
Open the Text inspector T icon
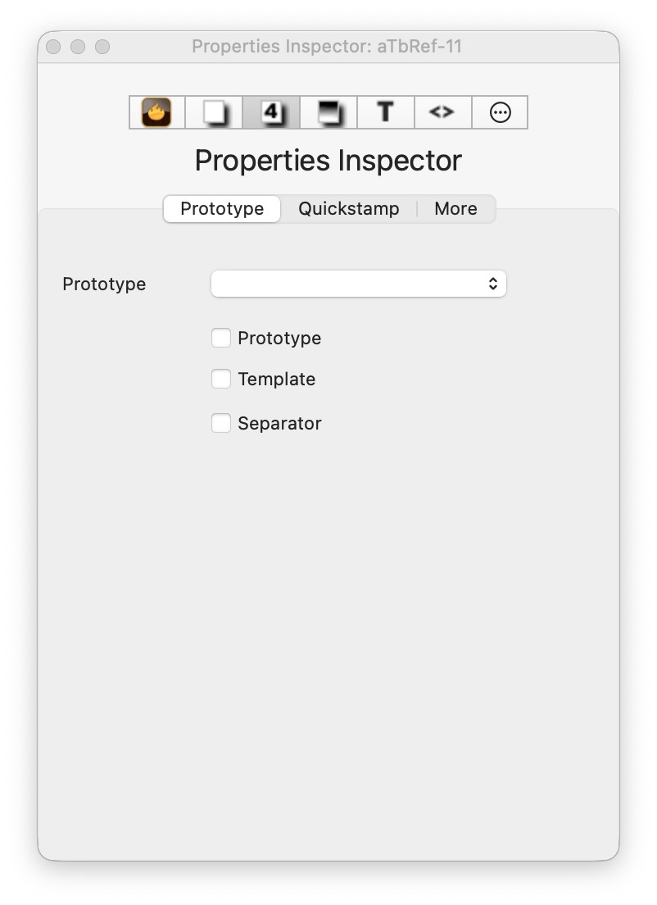[385, 112]
